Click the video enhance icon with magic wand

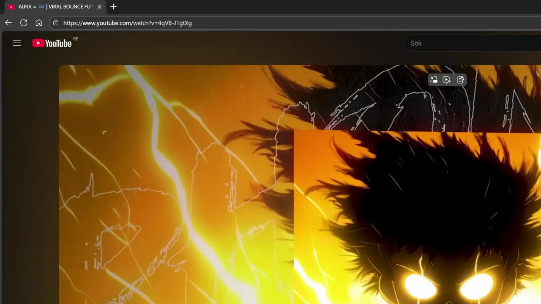point(447,80)
